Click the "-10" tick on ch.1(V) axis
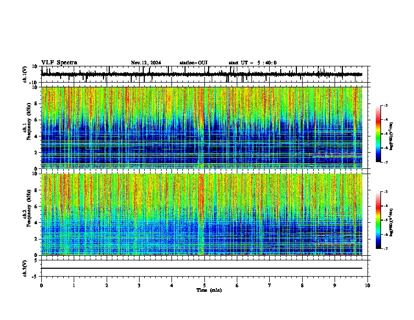414x320 pixels. coord(34,83)
